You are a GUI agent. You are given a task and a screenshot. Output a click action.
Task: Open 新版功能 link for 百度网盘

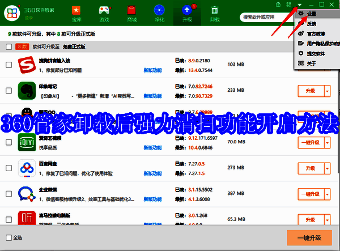(152, 173)
